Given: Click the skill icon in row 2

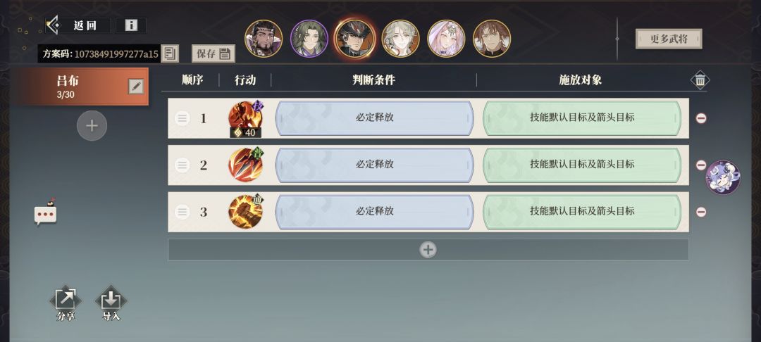Looking at the screenshot, I should [246, 165].
